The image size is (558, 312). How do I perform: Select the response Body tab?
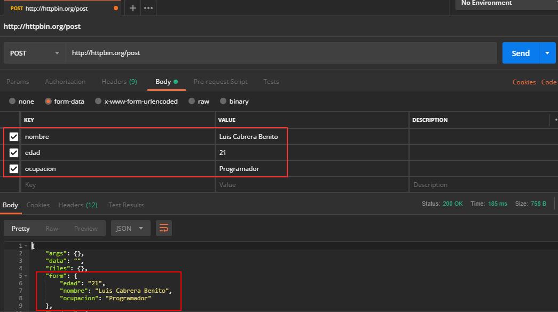10,205
